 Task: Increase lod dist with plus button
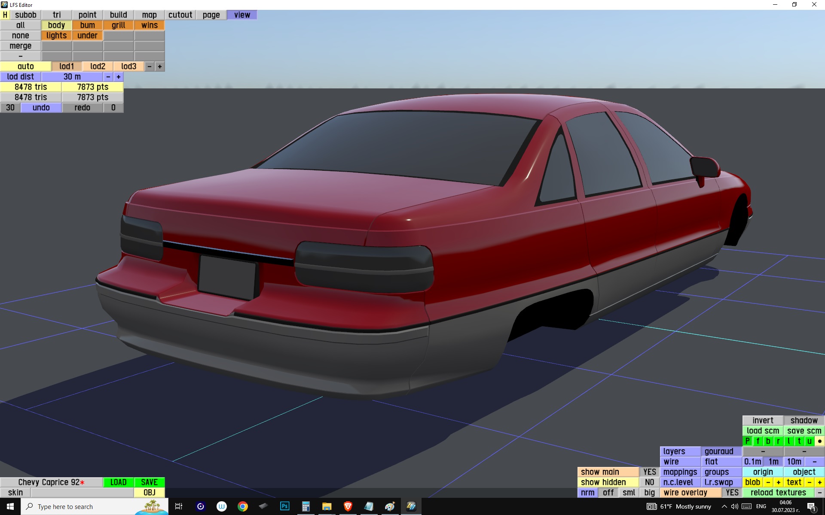[119, 77]
